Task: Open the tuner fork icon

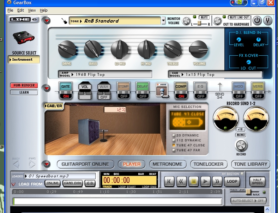Action: coord(267,20)
